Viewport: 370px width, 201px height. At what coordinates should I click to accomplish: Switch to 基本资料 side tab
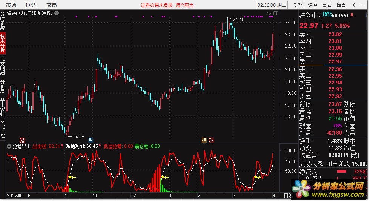pos(3,107)
